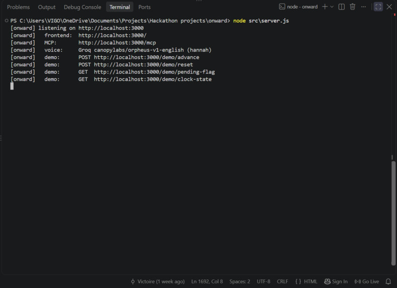Screen dimensions: 397x288
Task: Close the terminal panel
Action: pyautogui.click(x=389, y=7)
